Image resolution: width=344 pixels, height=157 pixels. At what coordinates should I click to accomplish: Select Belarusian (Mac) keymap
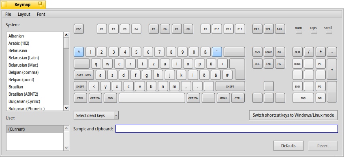[35, 65]
